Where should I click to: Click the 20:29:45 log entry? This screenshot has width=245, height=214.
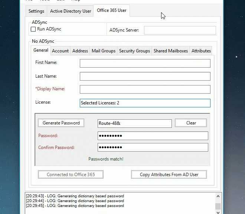pos(75,206)
